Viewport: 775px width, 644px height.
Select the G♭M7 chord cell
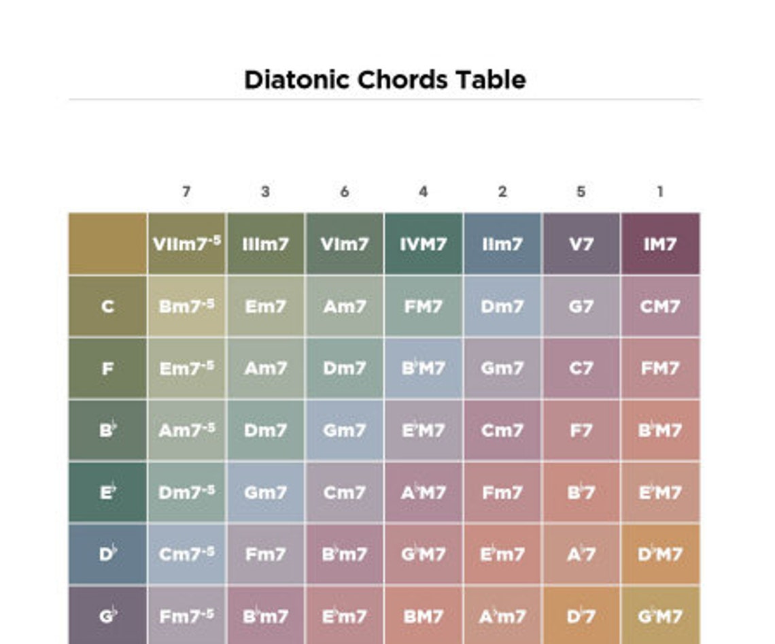pyautogui.click(x=660, y=615)
